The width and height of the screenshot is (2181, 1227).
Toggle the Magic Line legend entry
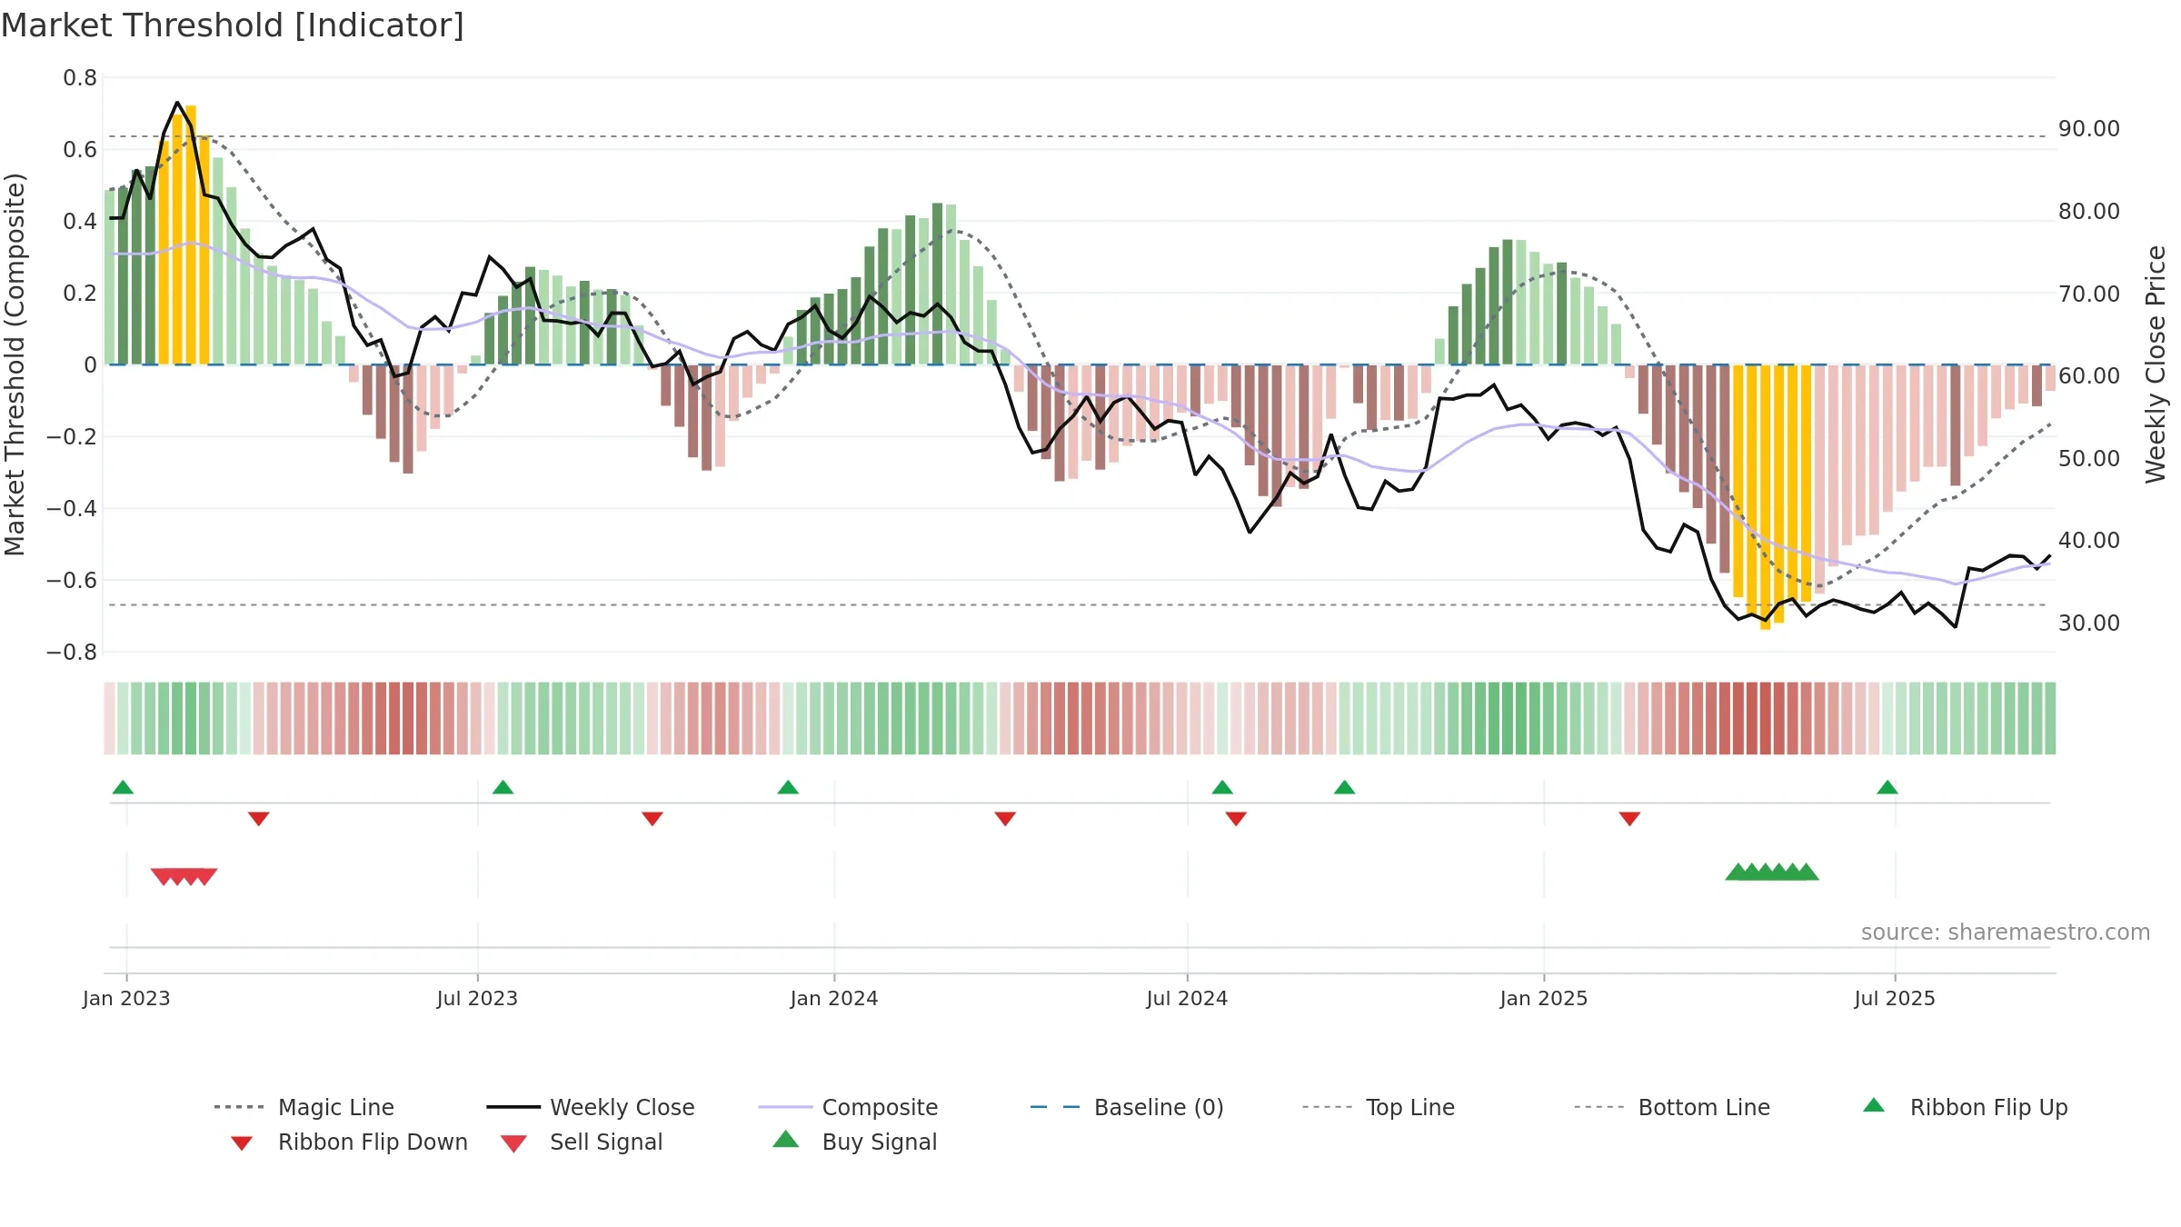click(304, 1107)
